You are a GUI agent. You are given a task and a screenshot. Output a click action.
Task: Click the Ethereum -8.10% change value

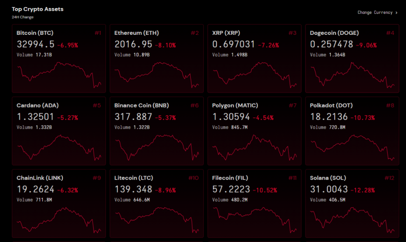click(165, 45)
